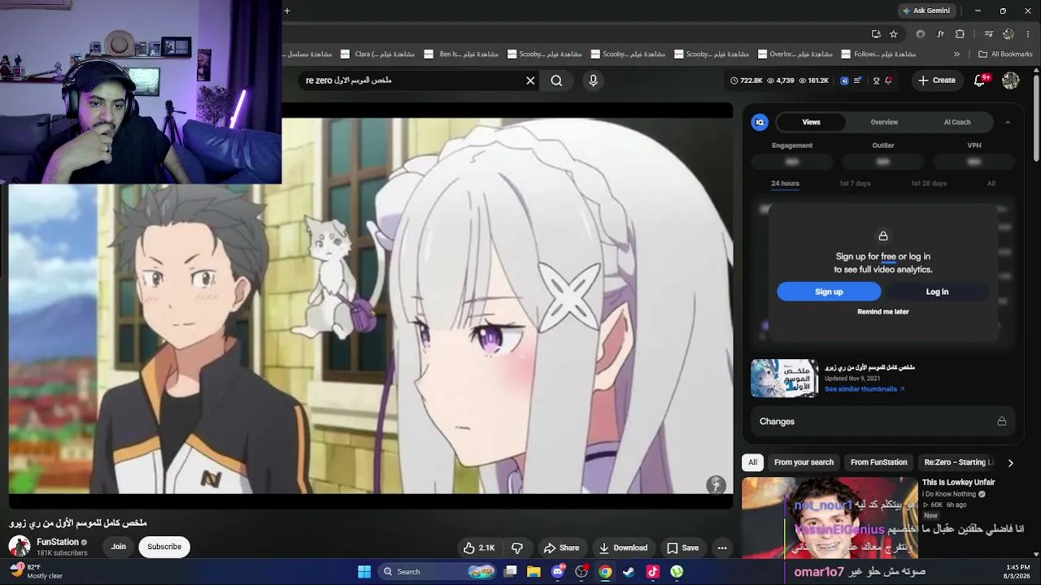Open the Chrome profile avatar in the toolbar
The height and width of the screenshot is (585, 1041).
(1008, 34)
